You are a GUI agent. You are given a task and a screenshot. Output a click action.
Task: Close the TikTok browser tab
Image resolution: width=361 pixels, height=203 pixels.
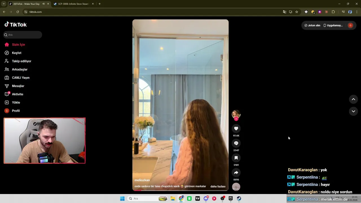(48, 4)
